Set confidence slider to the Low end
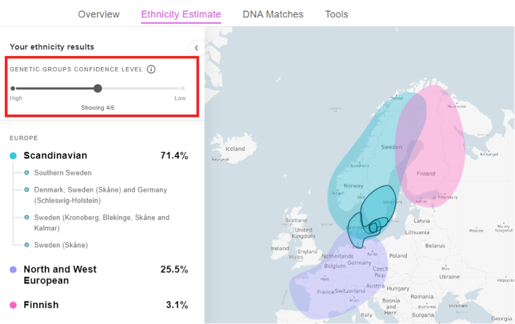Image resolution: width=515 pixels, height=324 pixels. (x=182, y=88)
